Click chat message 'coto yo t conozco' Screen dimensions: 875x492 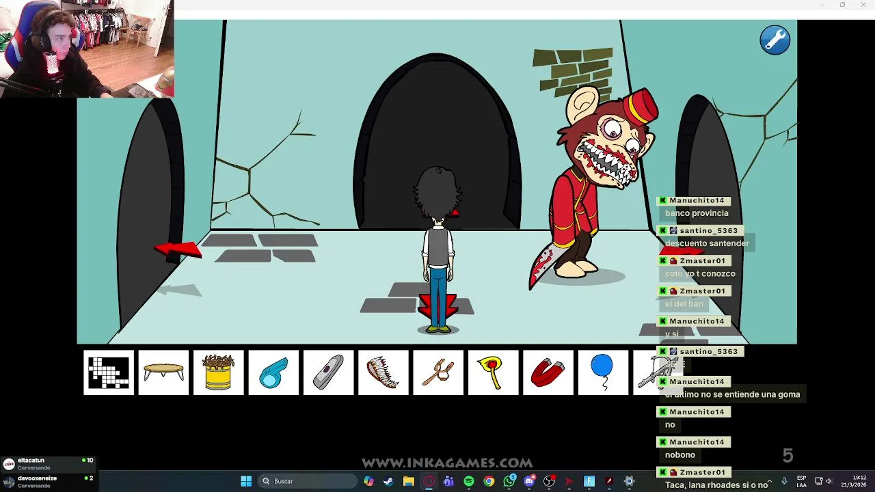[x=700, y=273]
